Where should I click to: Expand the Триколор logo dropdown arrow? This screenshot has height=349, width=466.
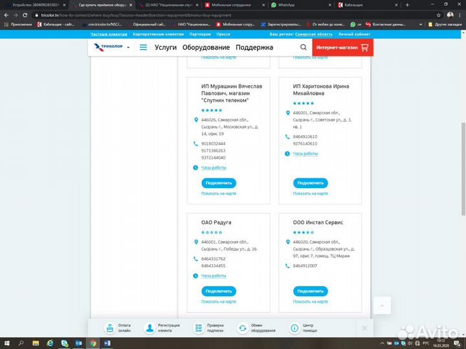128,48
